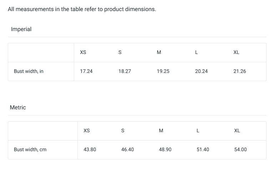Click the 17.24 bust width value
Image resolution: width=274 pixels, height=173 pixels.
coord(86,71)
